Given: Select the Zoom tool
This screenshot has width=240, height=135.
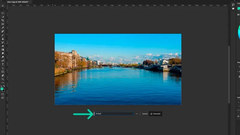Looking at the screenshot, I should [3, 79].
